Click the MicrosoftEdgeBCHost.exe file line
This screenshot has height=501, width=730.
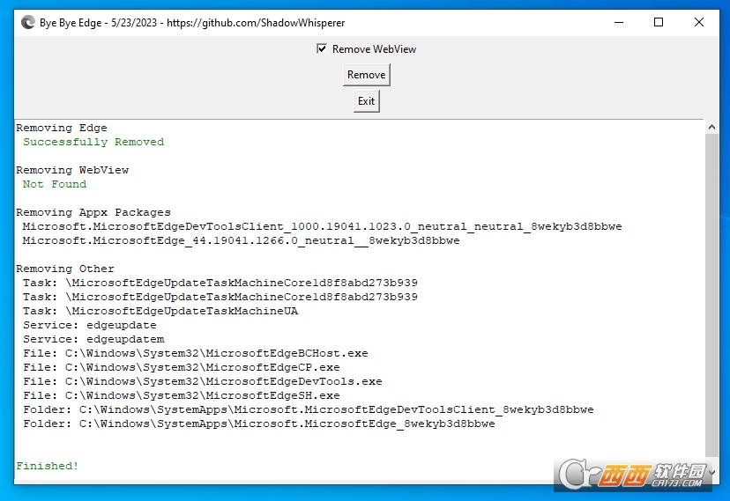[x=196, y=353]
